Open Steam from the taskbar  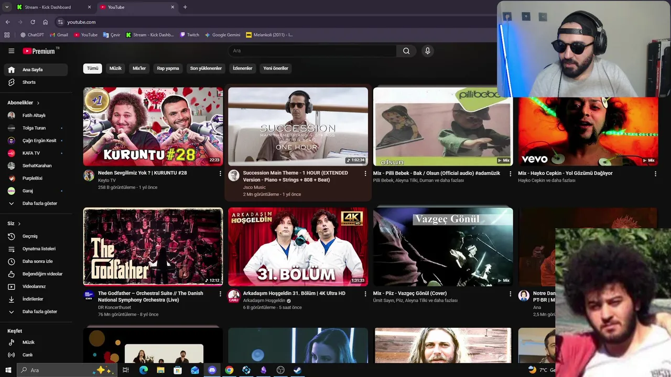297,370
